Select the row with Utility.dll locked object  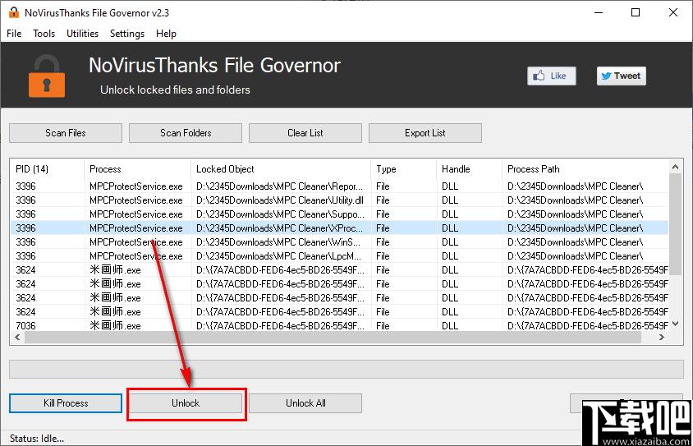coord(339,200)
